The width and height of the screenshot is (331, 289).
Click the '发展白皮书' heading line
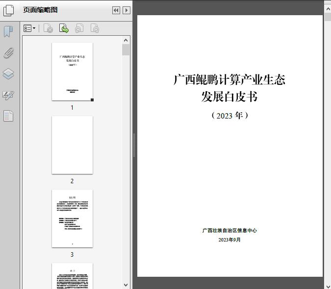point(229,97)
